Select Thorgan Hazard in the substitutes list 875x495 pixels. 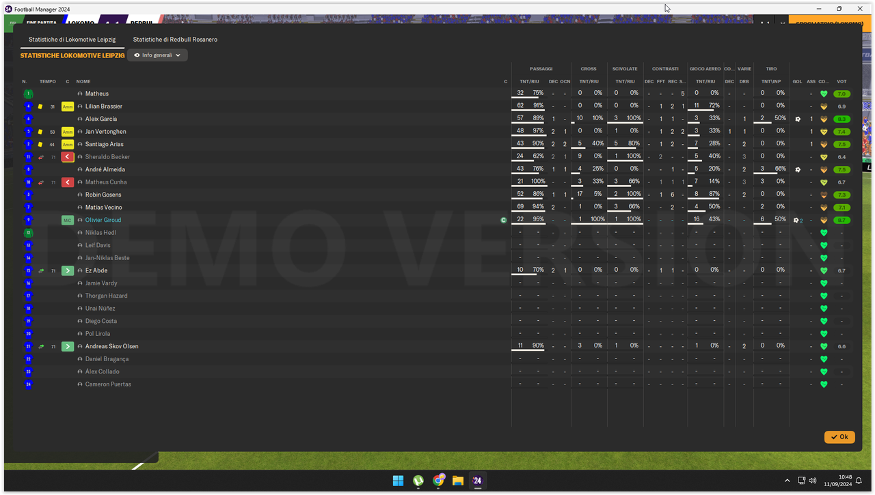click(x=107, y=296)
